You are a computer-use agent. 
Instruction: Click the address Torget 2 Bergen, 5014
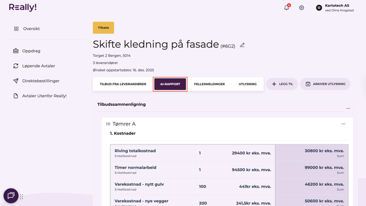click(x=111, y=56)
